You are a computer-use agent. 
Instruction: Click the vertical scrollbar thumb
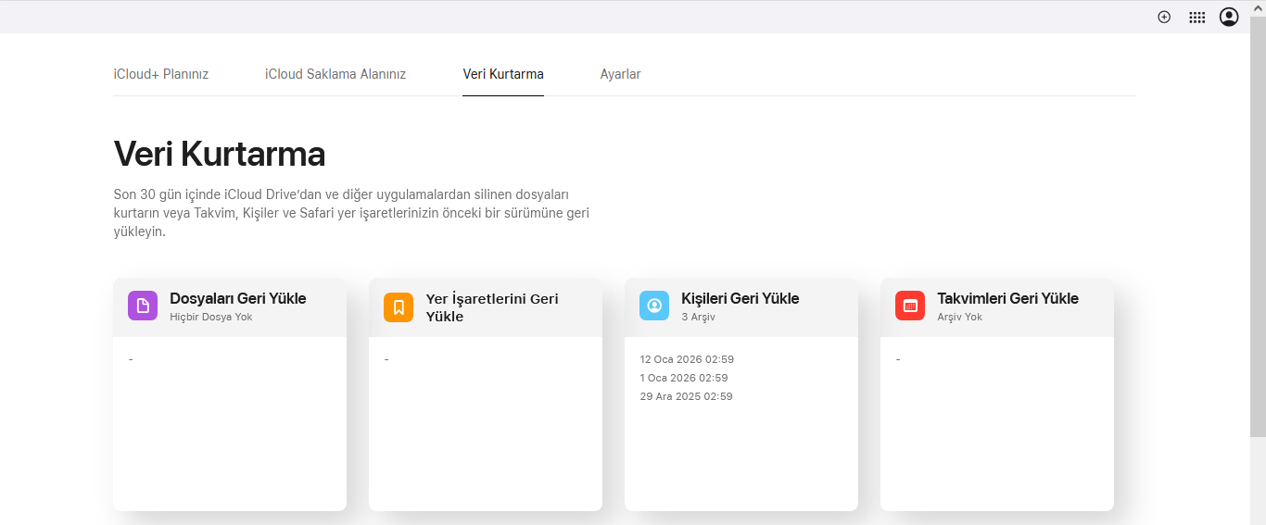[1258, 226]
